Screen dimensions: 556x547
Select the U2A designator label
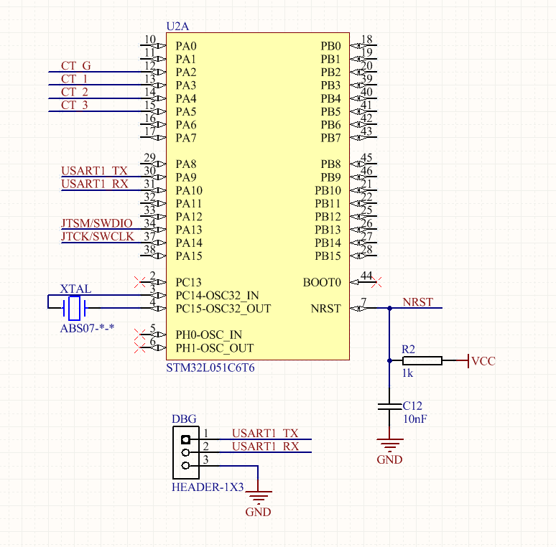(177, 27)
